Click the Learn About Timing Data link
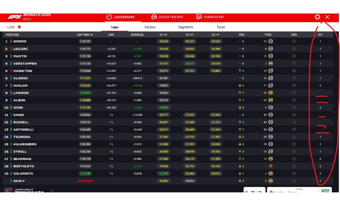Image resolution: width=340 pixels, height=206 pixels. (24, 190)
